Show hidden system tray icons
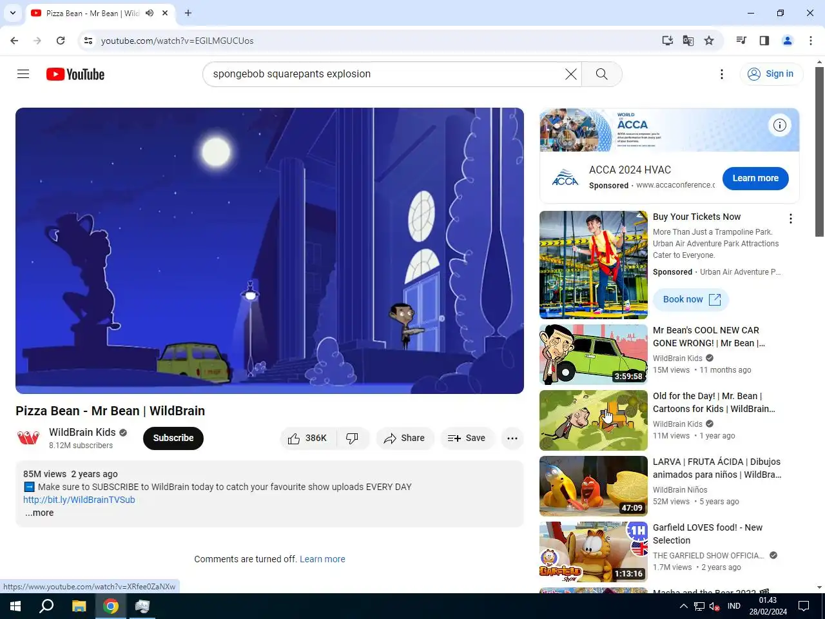This screenshot has width=825, height=619. [683, 606]
